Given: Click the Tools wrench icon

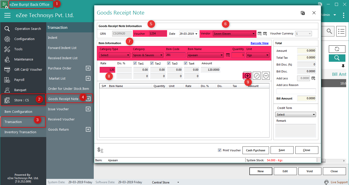Looking at the screenshot, I should [7, 49].
